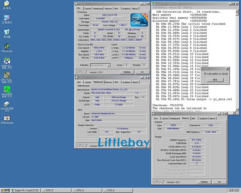Image resolution: width=241 pixels, height=193 pixels.
Task: Select SPD tab in Memory CPU-Z window
Action: pyautogui.click(x=194, y=119)
